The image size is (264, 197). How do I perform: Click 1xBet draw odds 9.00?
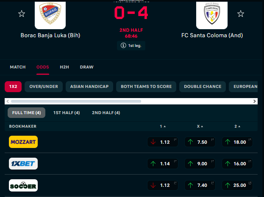[x=200, y=164]
